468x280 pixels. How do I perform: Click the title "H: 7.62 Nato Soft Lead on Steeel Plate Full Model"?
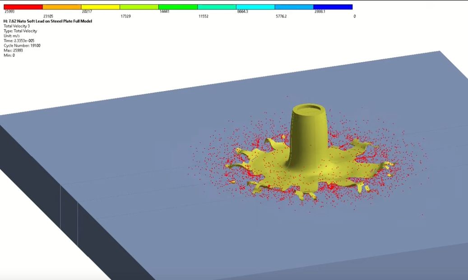[x=48, y=21]
